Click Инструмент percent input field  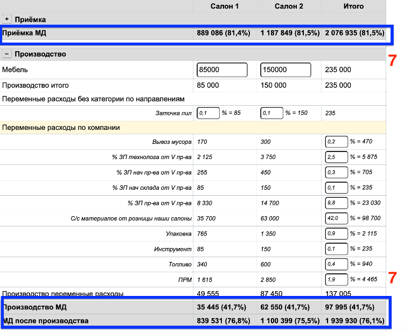[336, 249]
